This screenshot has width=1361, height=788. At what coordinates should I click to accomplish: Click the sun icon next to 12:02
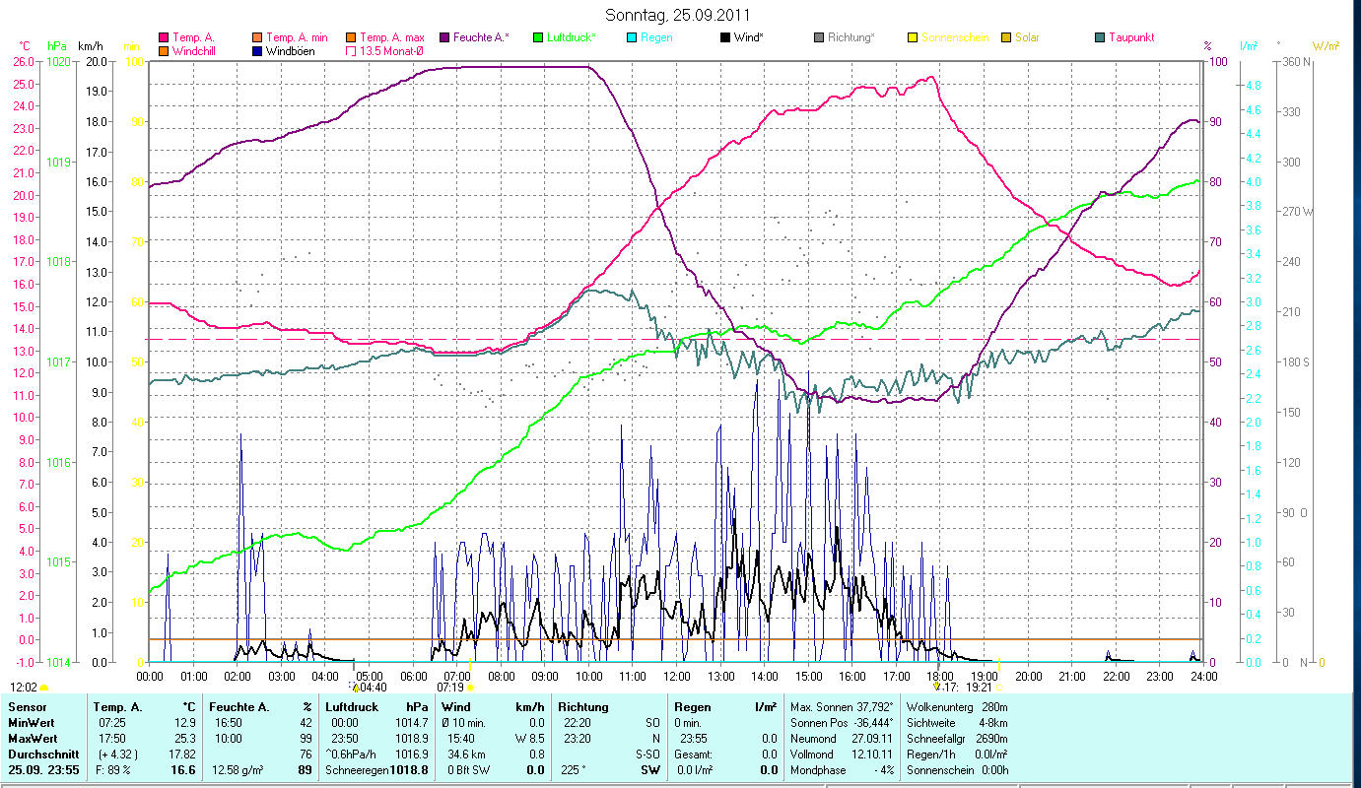44,688
